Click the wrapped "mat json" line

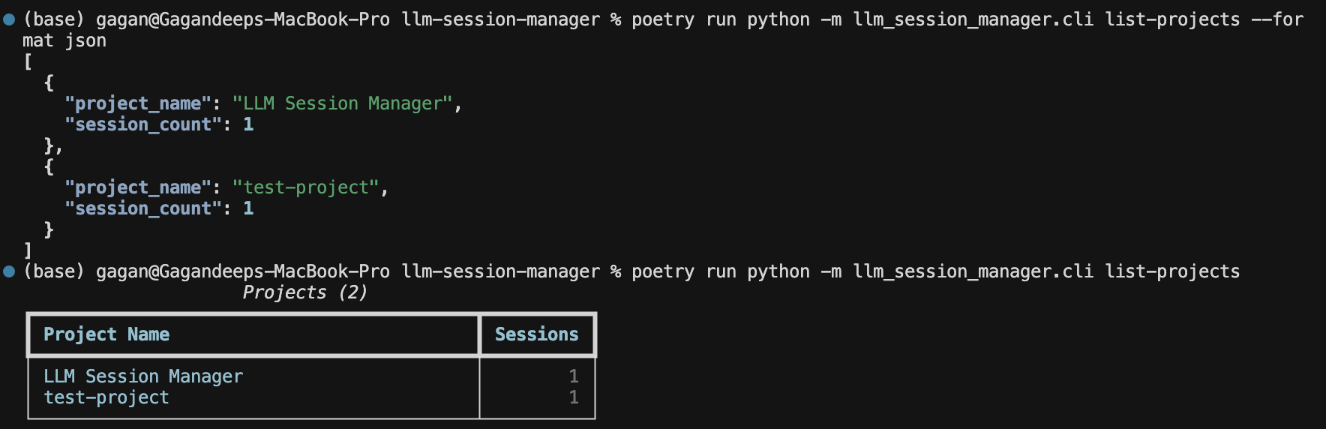click(x=64, y=40)
